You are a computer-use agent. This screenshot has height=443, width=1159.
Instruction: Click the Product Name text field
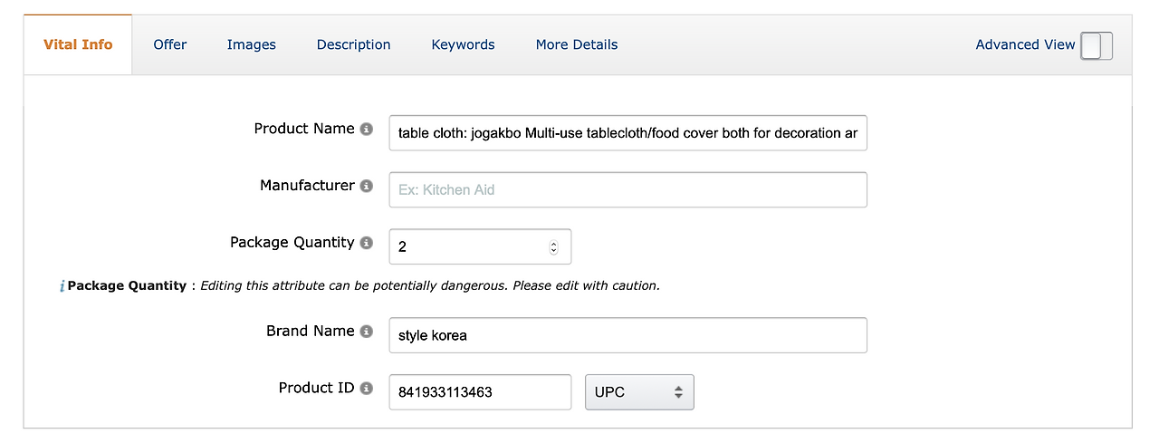[627, 133]
